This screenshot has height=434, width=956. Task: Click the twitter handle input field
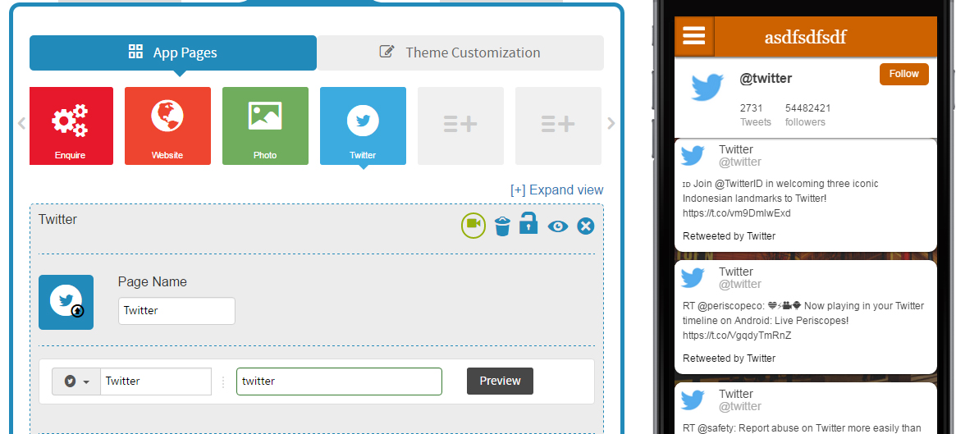pyautogui.click(x=339, y=381)
